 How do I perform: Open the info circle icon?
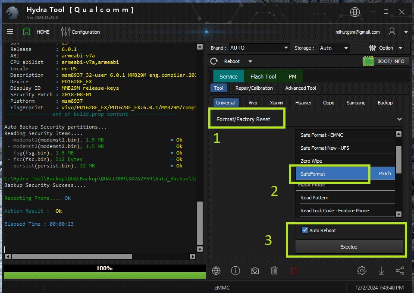tap(235, 271)
